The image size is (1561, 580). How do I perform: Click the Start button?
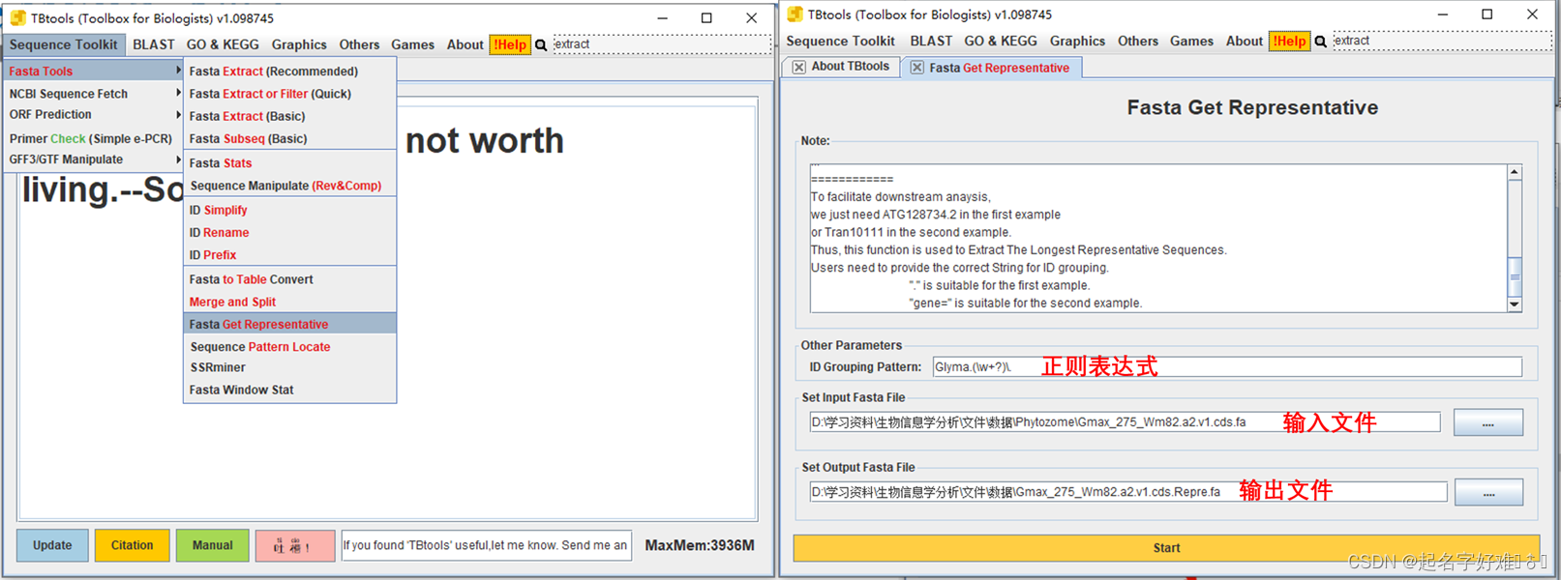point(1166,548)
